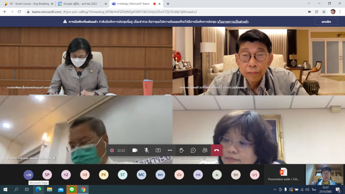345x194 pixels.
Task: Open the Chrome profile avatar
Action: coord(333,12)
